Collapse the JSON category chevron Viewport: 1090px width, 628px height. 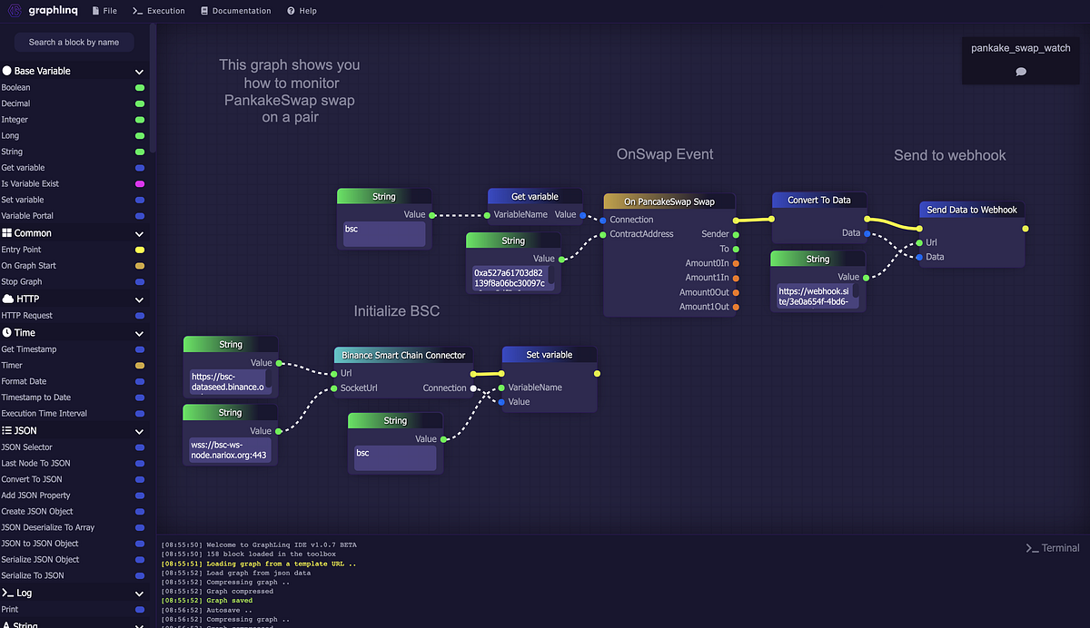tap(139, 430)
